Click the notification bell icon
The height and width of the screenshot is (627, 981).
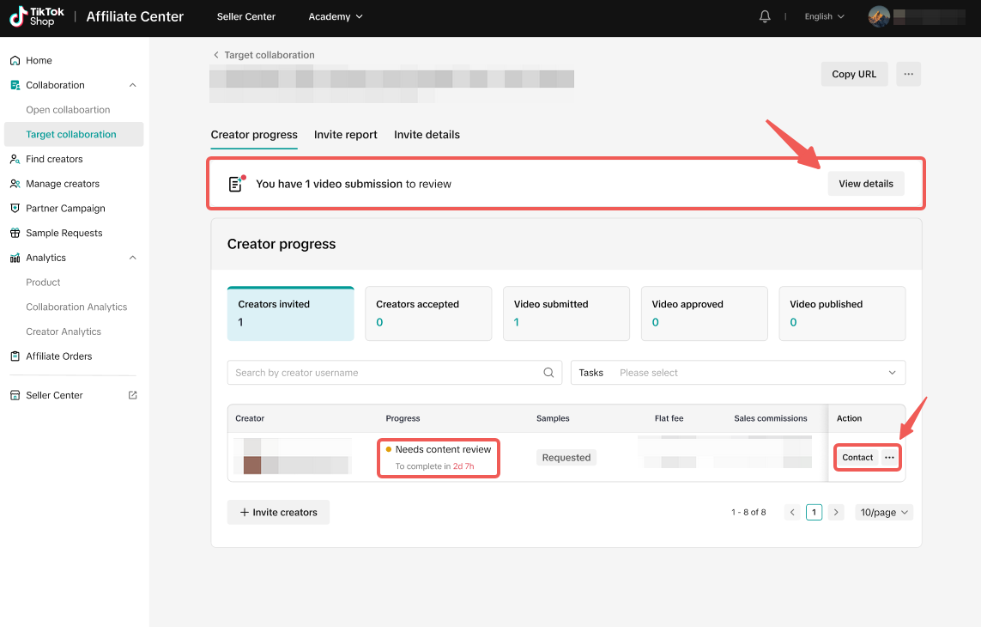[x=765, y=16]
